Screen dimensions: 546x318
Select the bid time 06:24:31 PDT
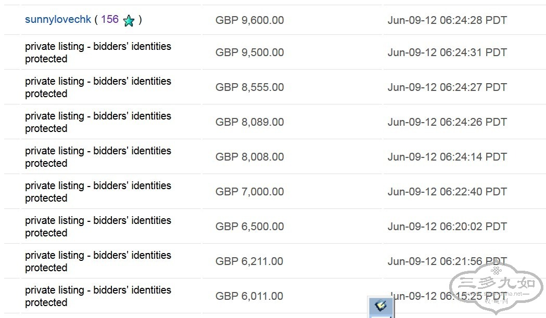[x=447, y=52]
